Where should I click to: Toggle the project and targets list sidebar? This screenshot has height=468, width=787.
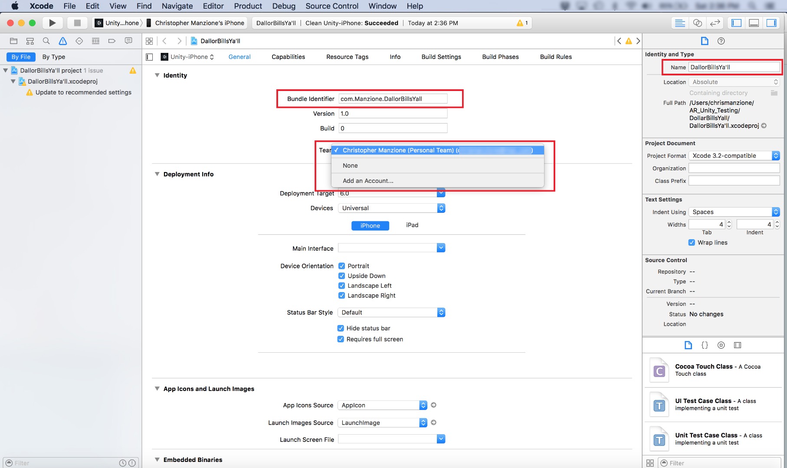149,57
